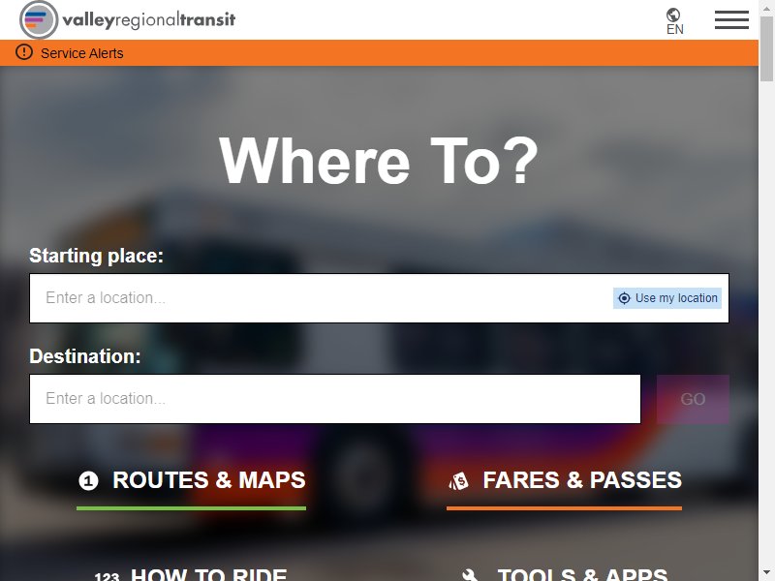Image resolution: width=775 pixels, height=581 pixels.
Task: Click the GO trip planner button
Action: [693, 399]
